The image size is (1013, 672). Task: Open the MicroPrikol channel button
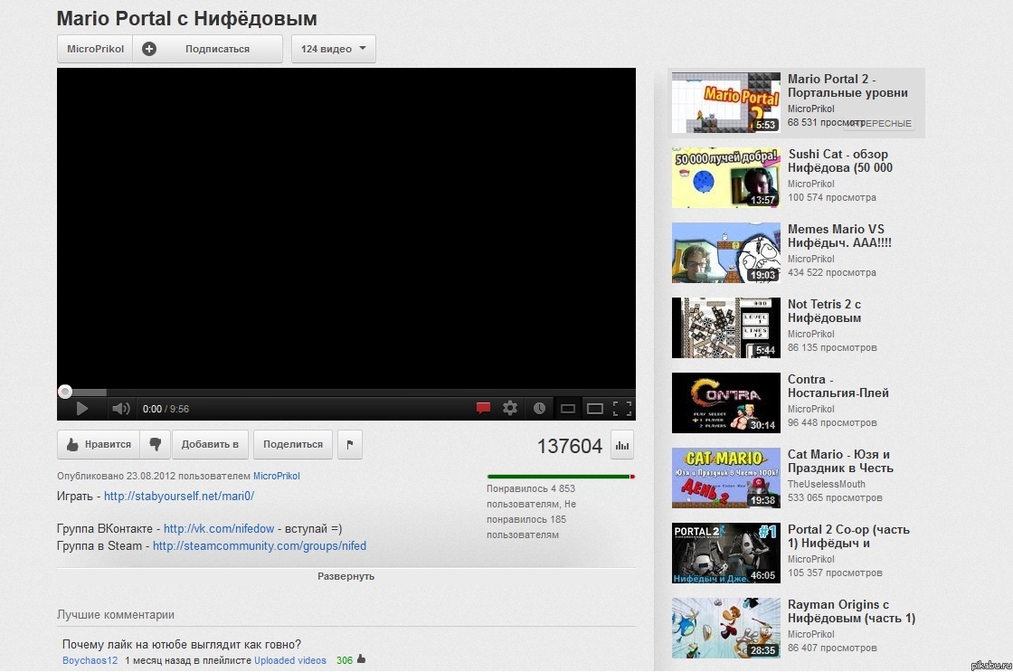coord(95,49)
